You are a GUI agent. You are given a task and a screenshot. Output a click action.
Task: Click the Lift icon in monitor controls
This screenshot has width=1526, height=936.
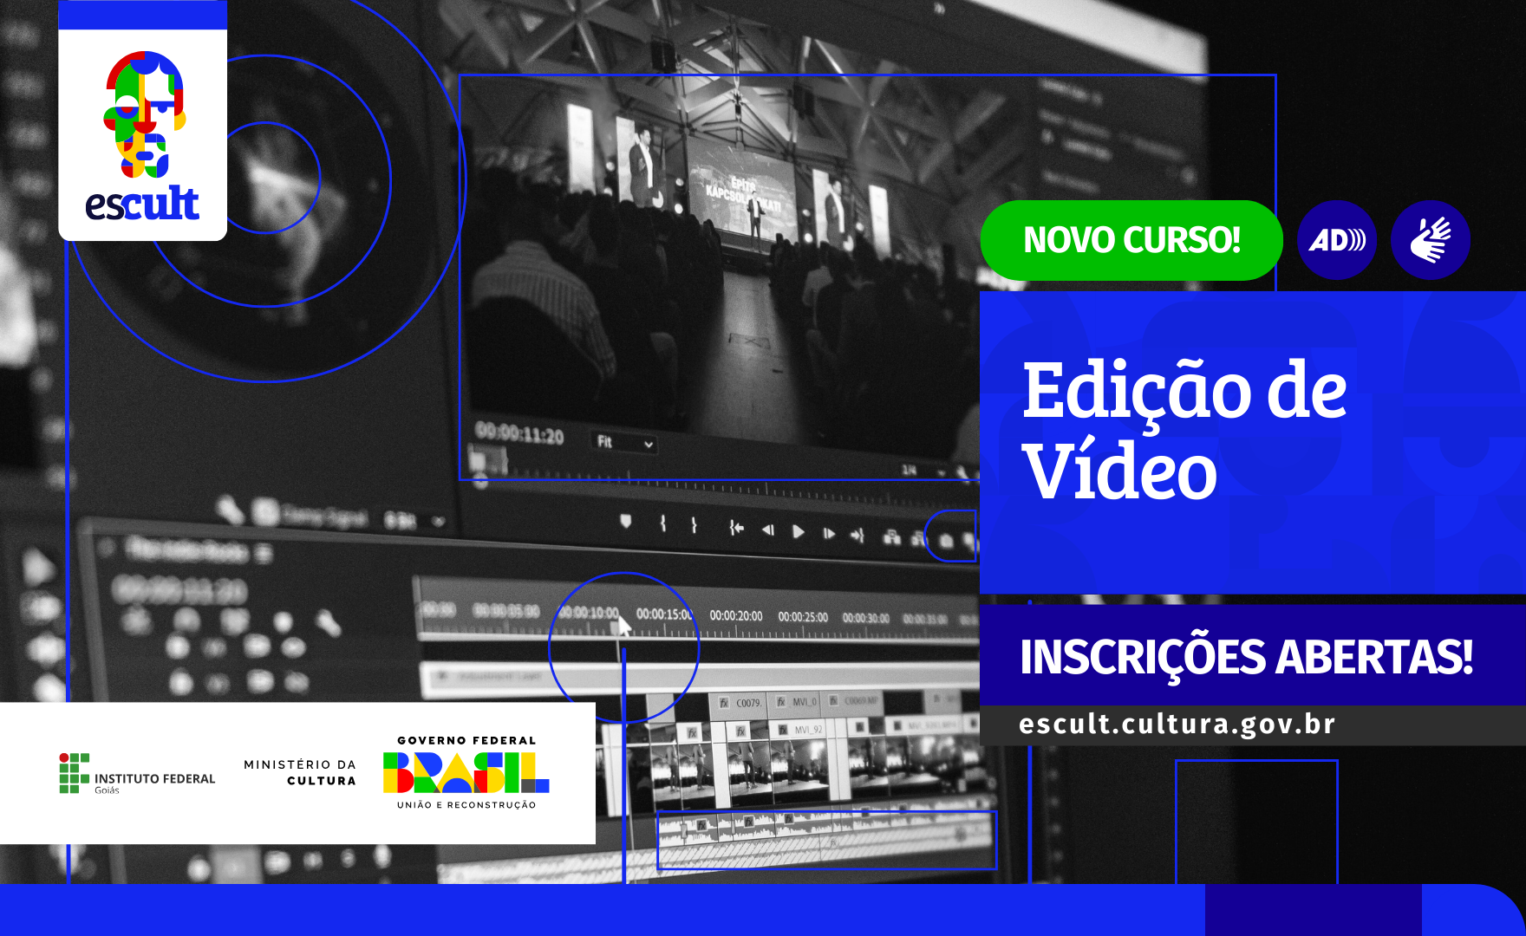[891, 537]
